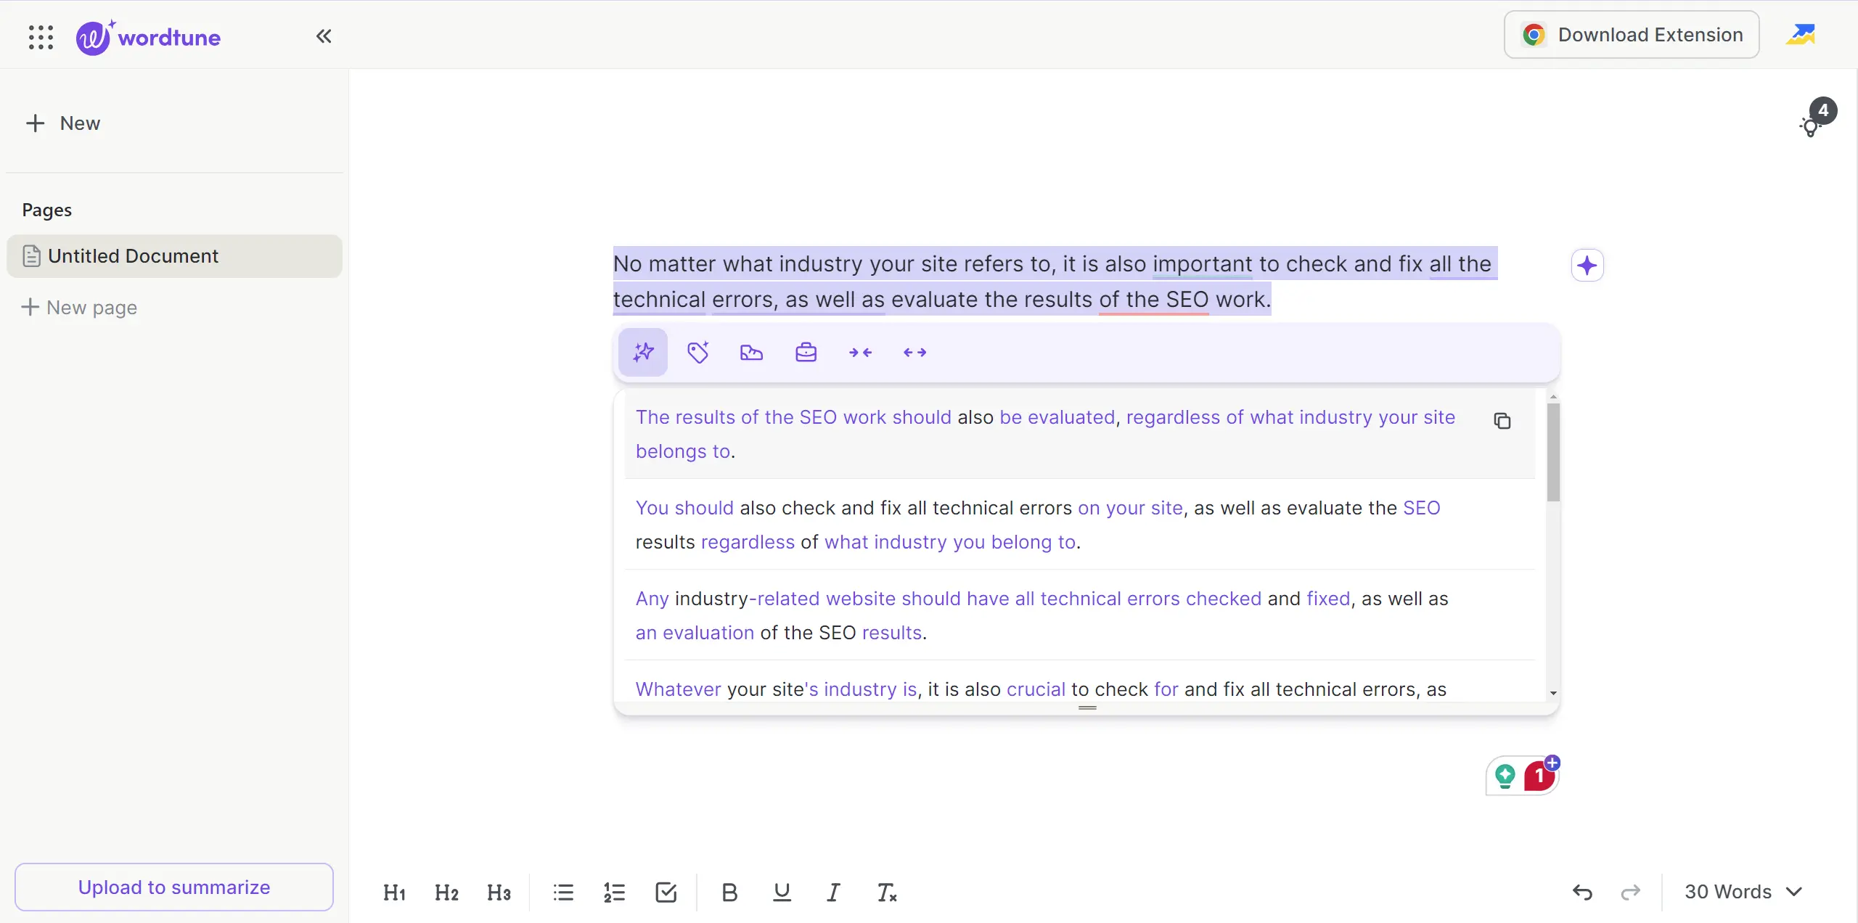Screen dimensions: 1858x923
Task: Open the upgrade arrow icon top right
Action: [1801, 35]
